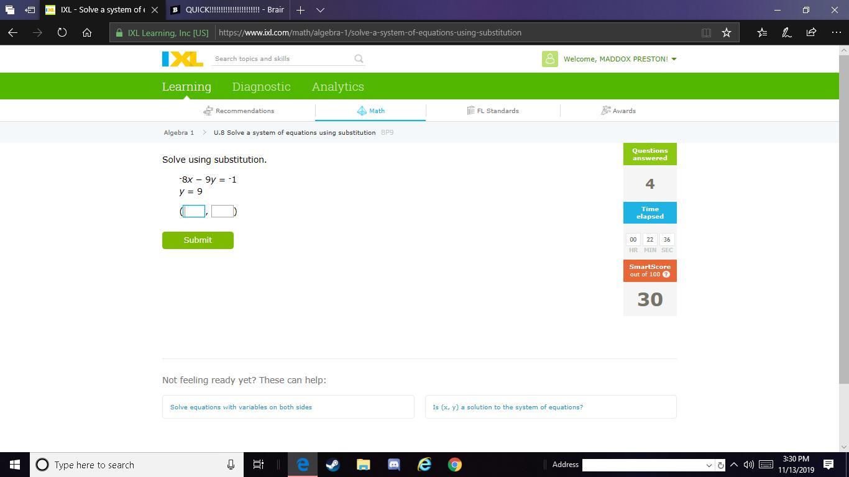Open Google Chrome from taskbar
The width and height of the screenshot is (849, 477).
click(454, 465)
